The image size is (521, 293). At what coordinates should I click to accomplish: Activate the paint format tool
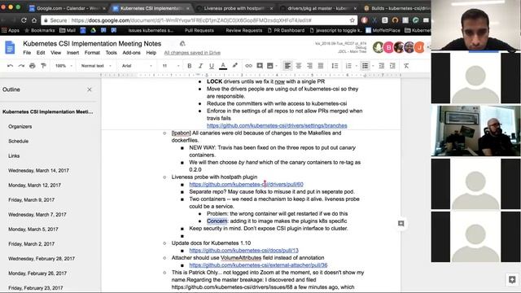click(43, 66)
